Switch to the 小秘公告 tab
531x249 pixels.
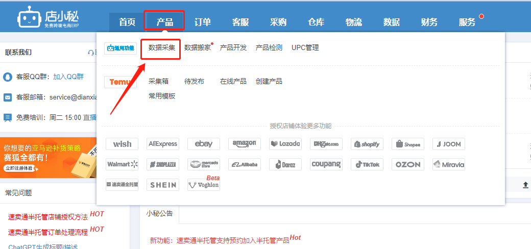click(159, 213)
